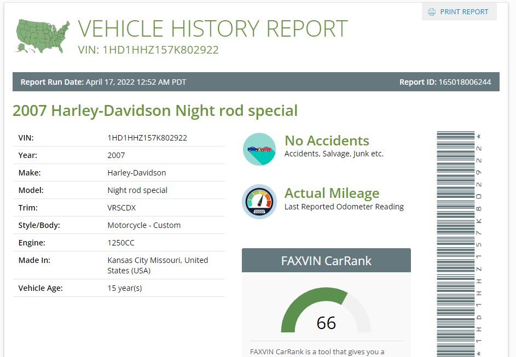Click the printer icon beside Print Report
The height and width of the screenshot is (357, 516).
point(431,12)
